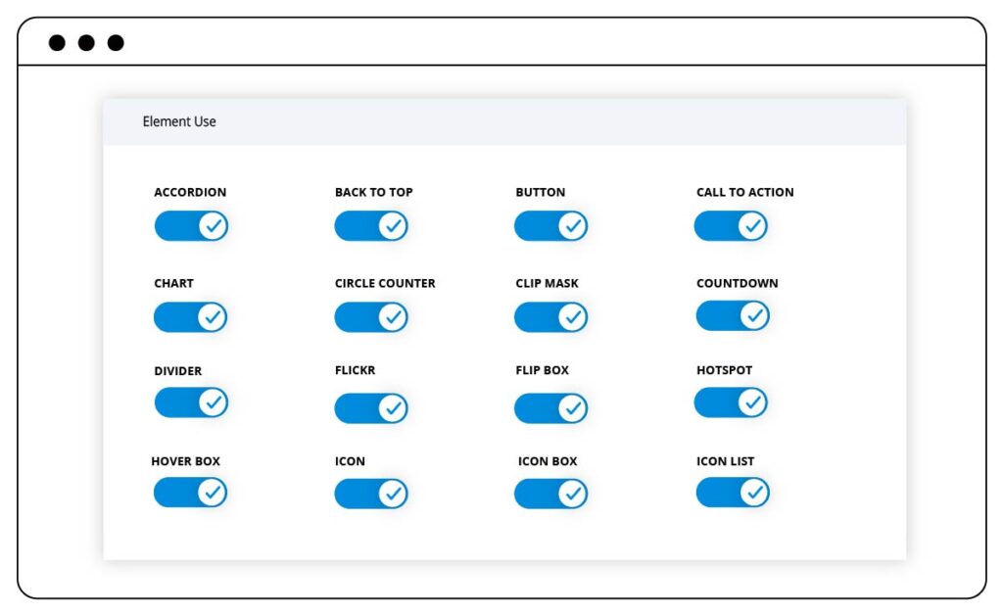Turn off the Countdown switch

(x=733, y=315)
